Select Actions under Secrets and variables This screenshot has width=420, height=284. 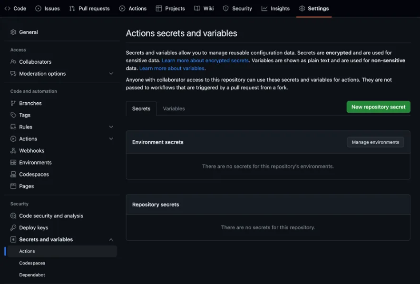[x=62, y=251]
